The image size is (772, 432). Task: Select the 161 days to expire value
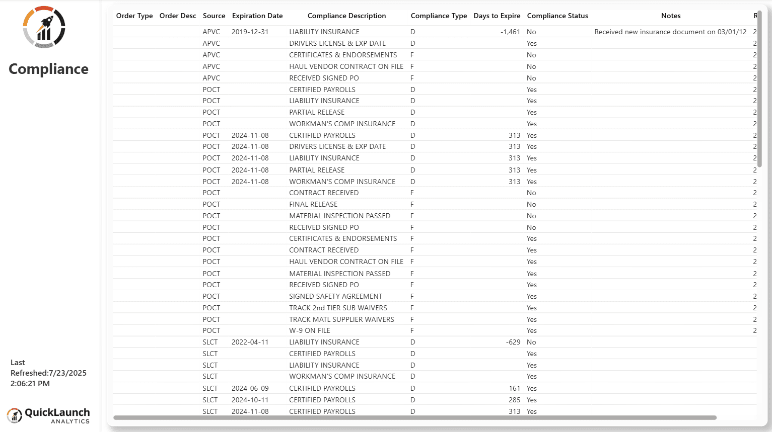[x=515, y=388]
